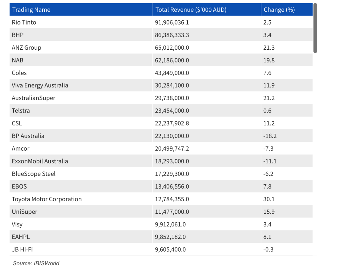Image resolution: width=344 pixels, height=272 pixels.
Task: Select the 3.4 change value for Visy
Action: [268, 225]
